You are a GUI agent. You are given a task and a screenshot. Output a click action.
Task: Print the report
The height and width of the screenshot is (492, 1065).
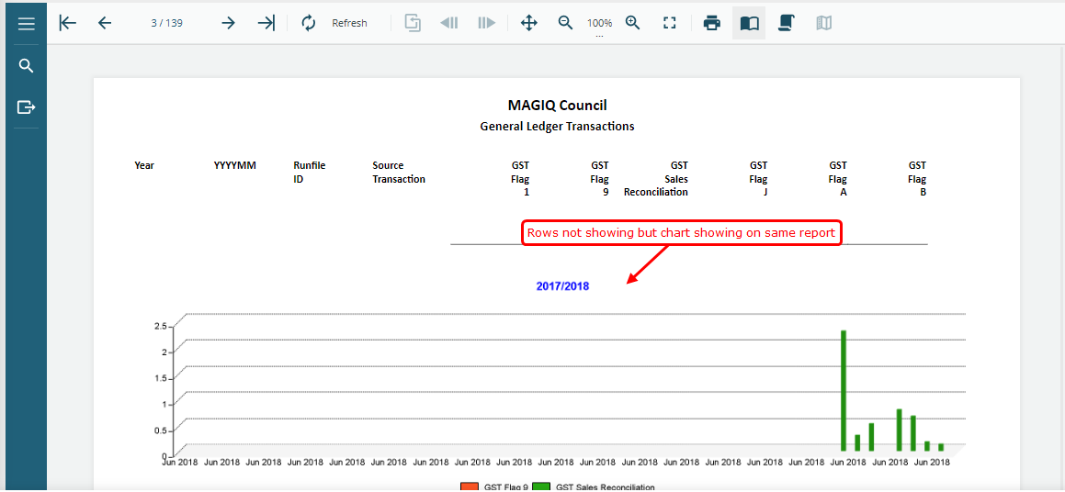tap(711, 23)
